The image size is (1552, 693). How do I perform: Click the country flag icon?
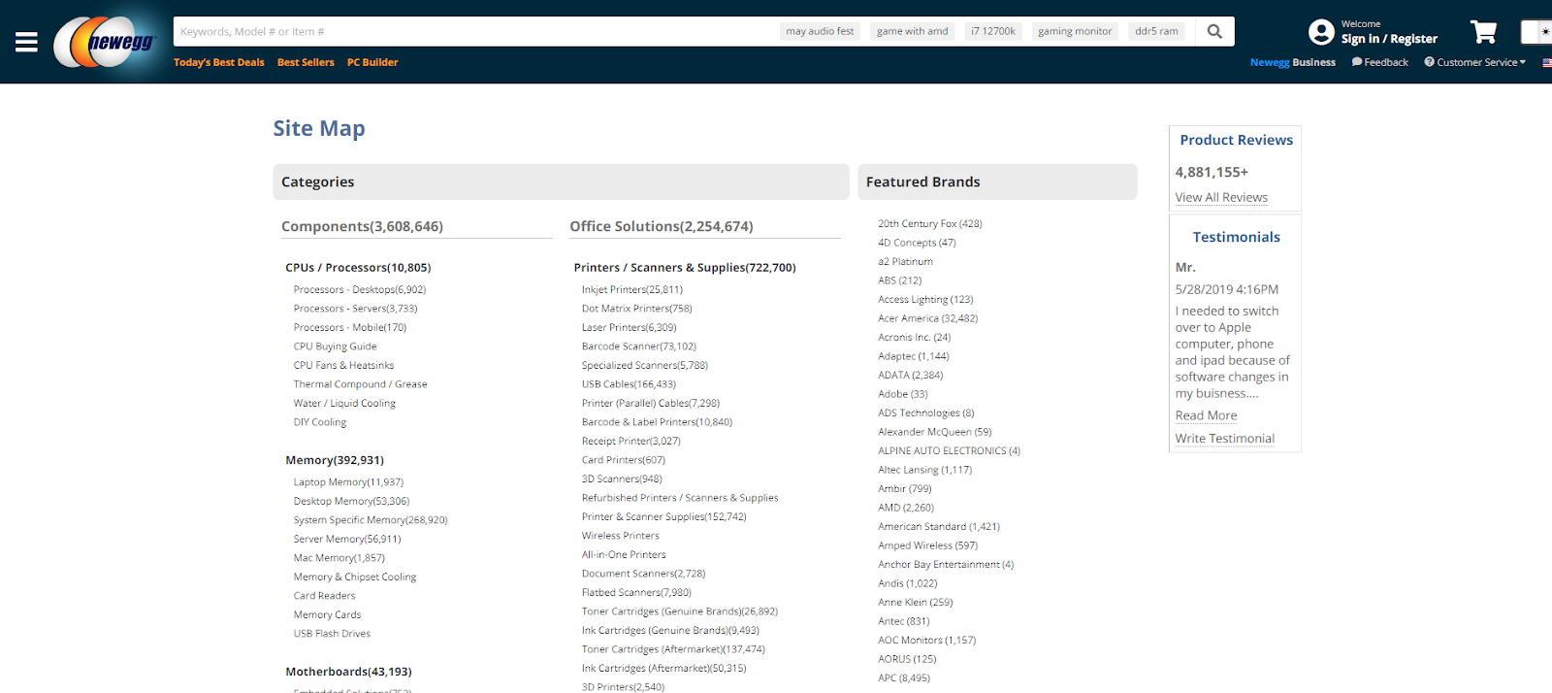point(1546,62)
